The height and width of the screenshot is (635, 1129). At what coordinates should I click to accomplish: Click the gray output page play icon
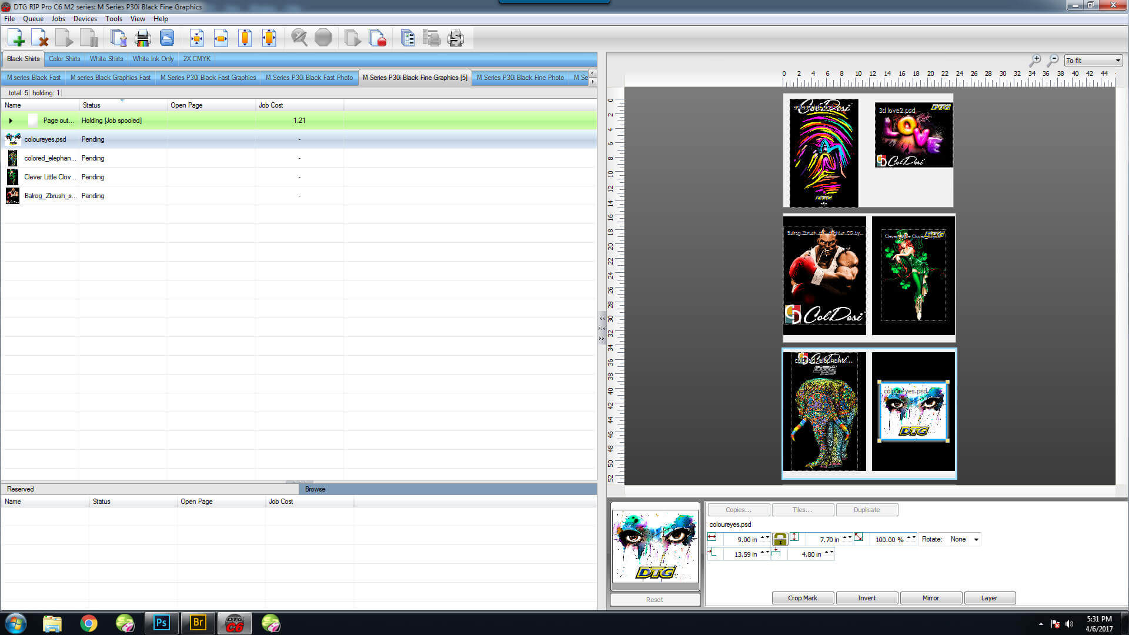[353, 38]
